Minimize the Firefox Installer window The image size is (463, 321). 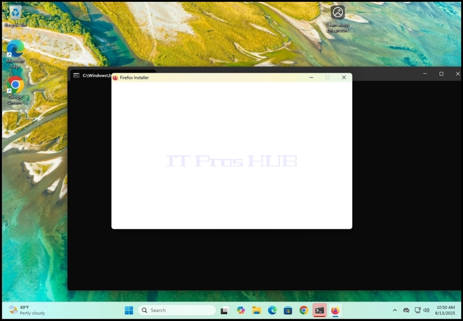tap(311, 77)
